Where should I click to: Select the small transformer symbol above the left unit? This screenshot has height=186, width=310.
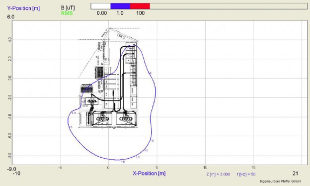(x=92, y=101)
